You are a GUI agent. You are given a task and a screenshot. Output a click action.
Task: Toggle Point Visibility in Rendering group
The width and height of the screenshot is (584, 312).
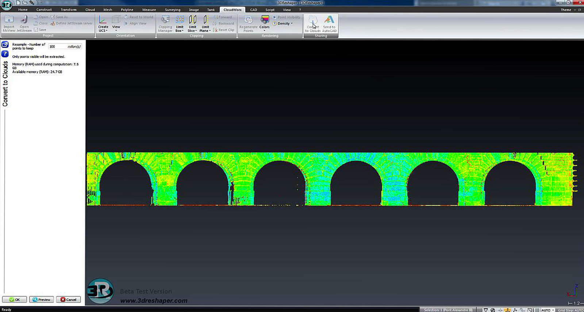click(287, 17)
